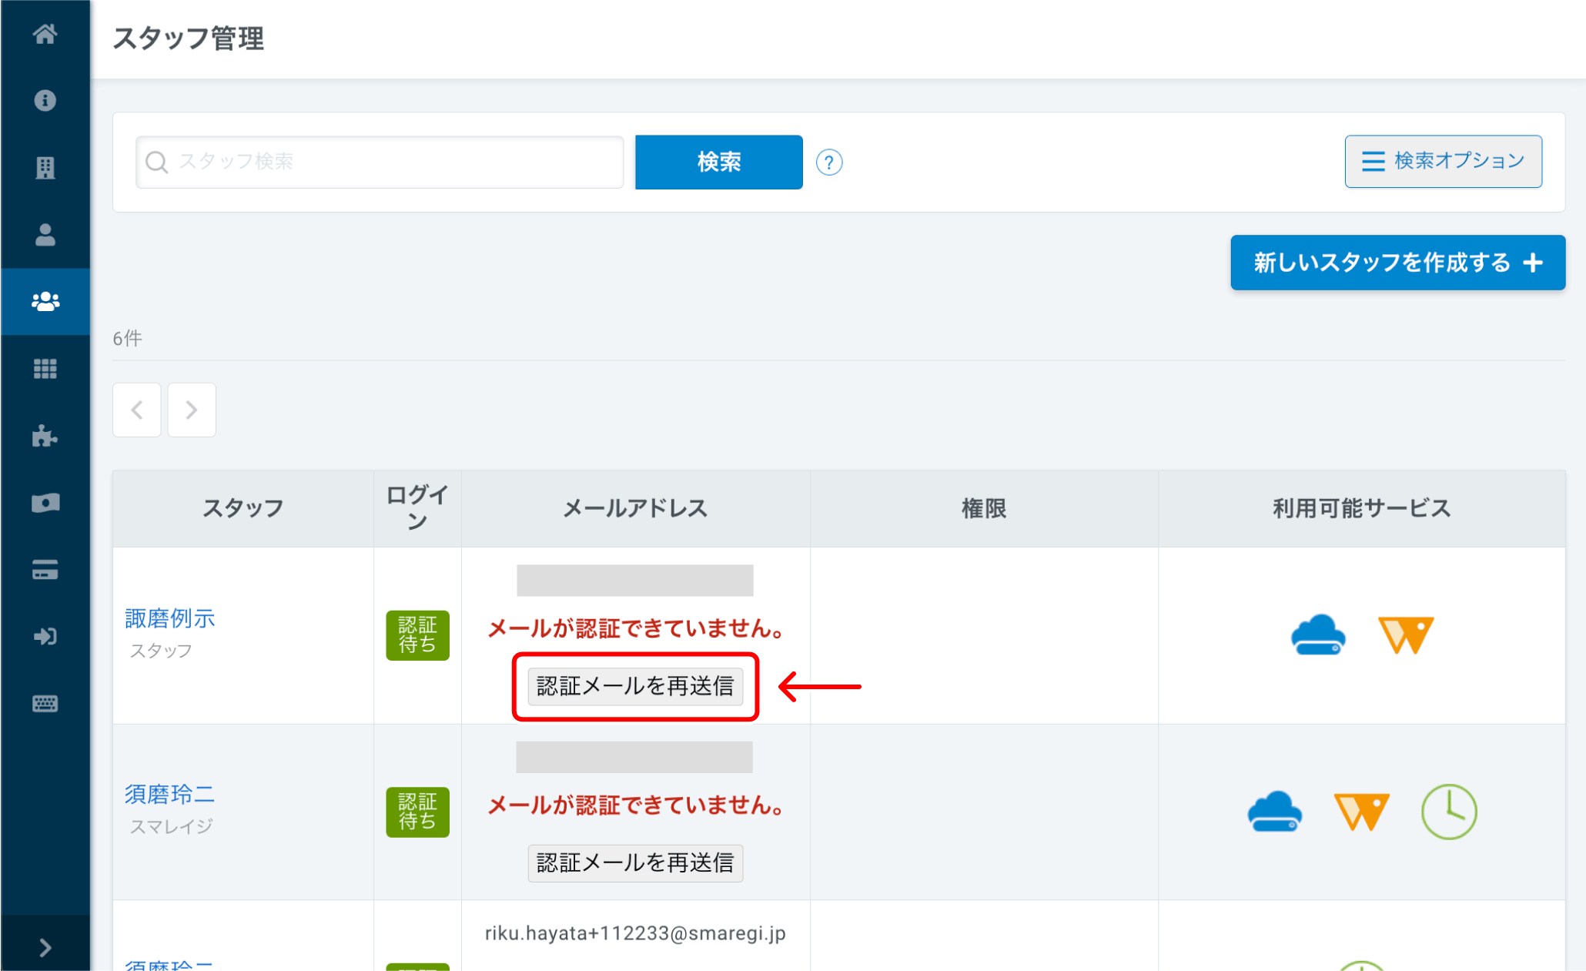Click the login arrow sidebar icon
The height and width of the screenshot is (971, 1586).
45,637
